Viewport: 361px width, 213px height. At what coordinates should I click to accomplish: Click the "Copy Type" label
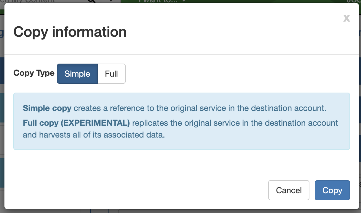(34, 73)
